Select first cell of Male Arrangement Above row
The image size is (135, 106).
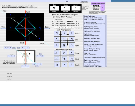(x=57, y=33)
